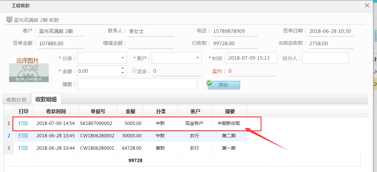Image resolution: width=377 pixels, height=172 pixels.
Task: Sort by the 收款时间 column header
Action: point(56,111)
